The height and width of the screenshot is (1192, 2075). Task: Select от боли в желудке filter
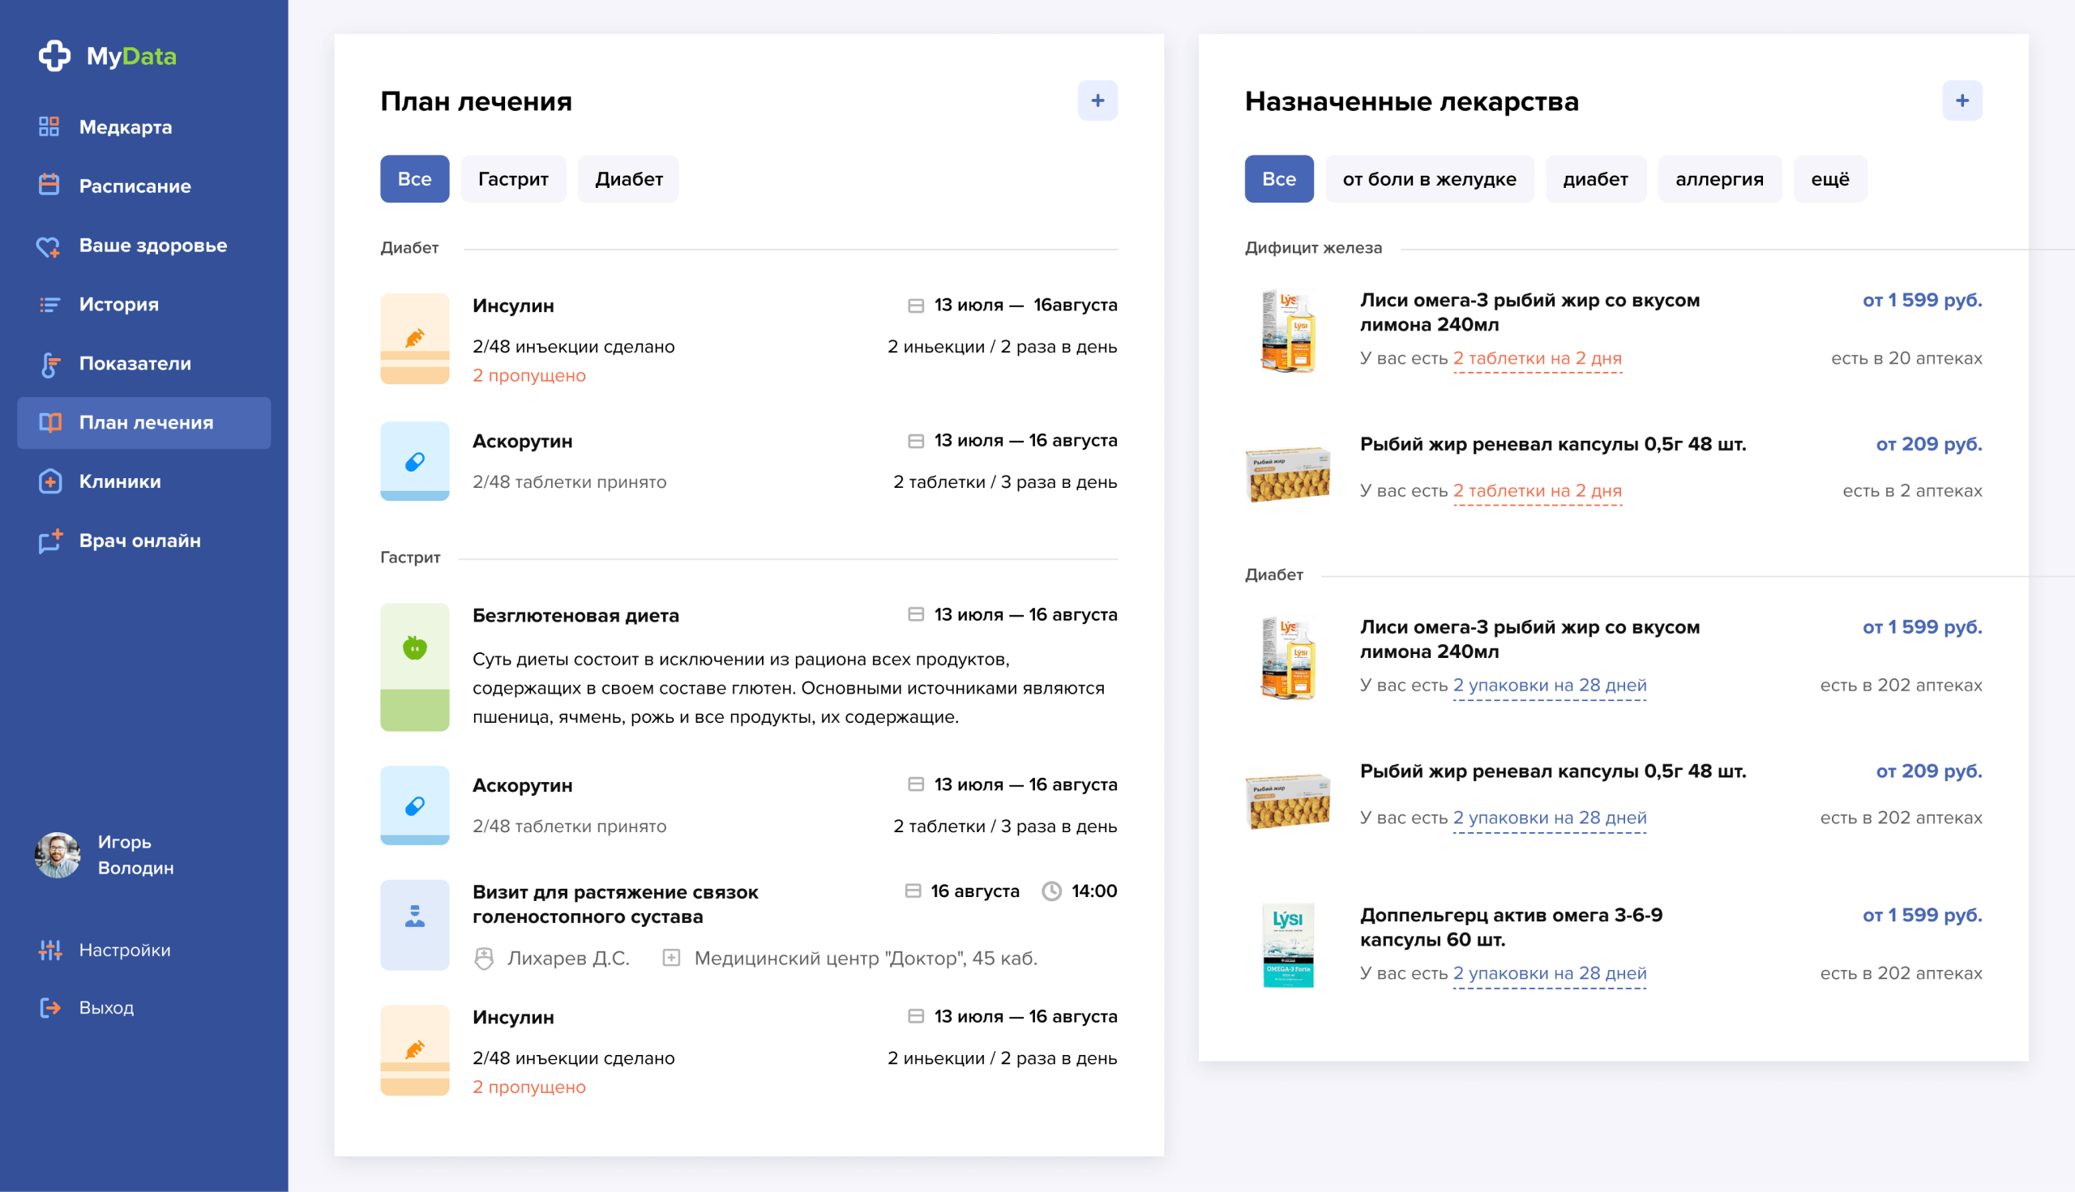[x=1429, y=178]
